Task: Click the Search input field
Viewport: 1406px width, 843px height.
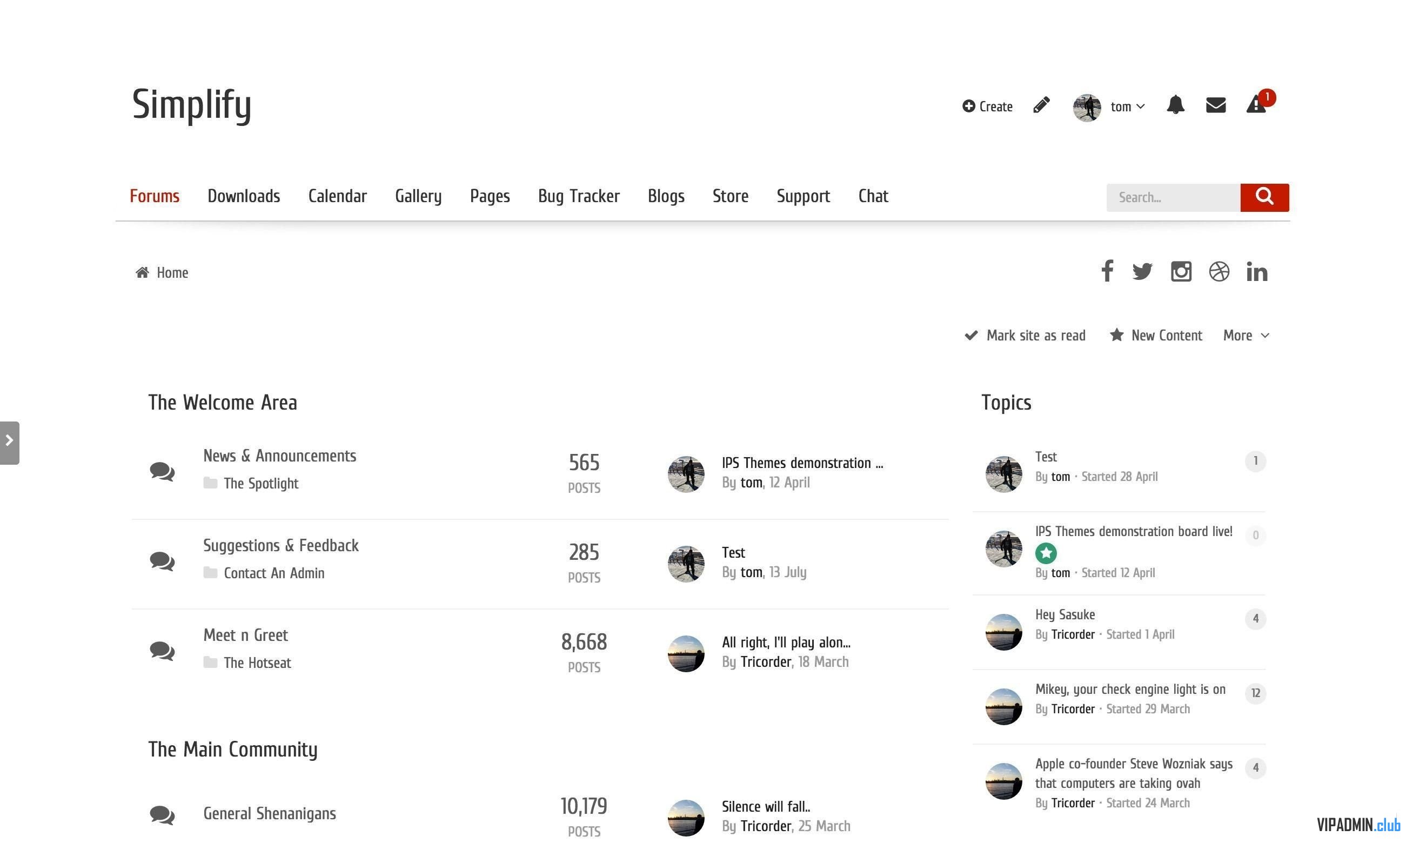Action: click(1173, 197)
